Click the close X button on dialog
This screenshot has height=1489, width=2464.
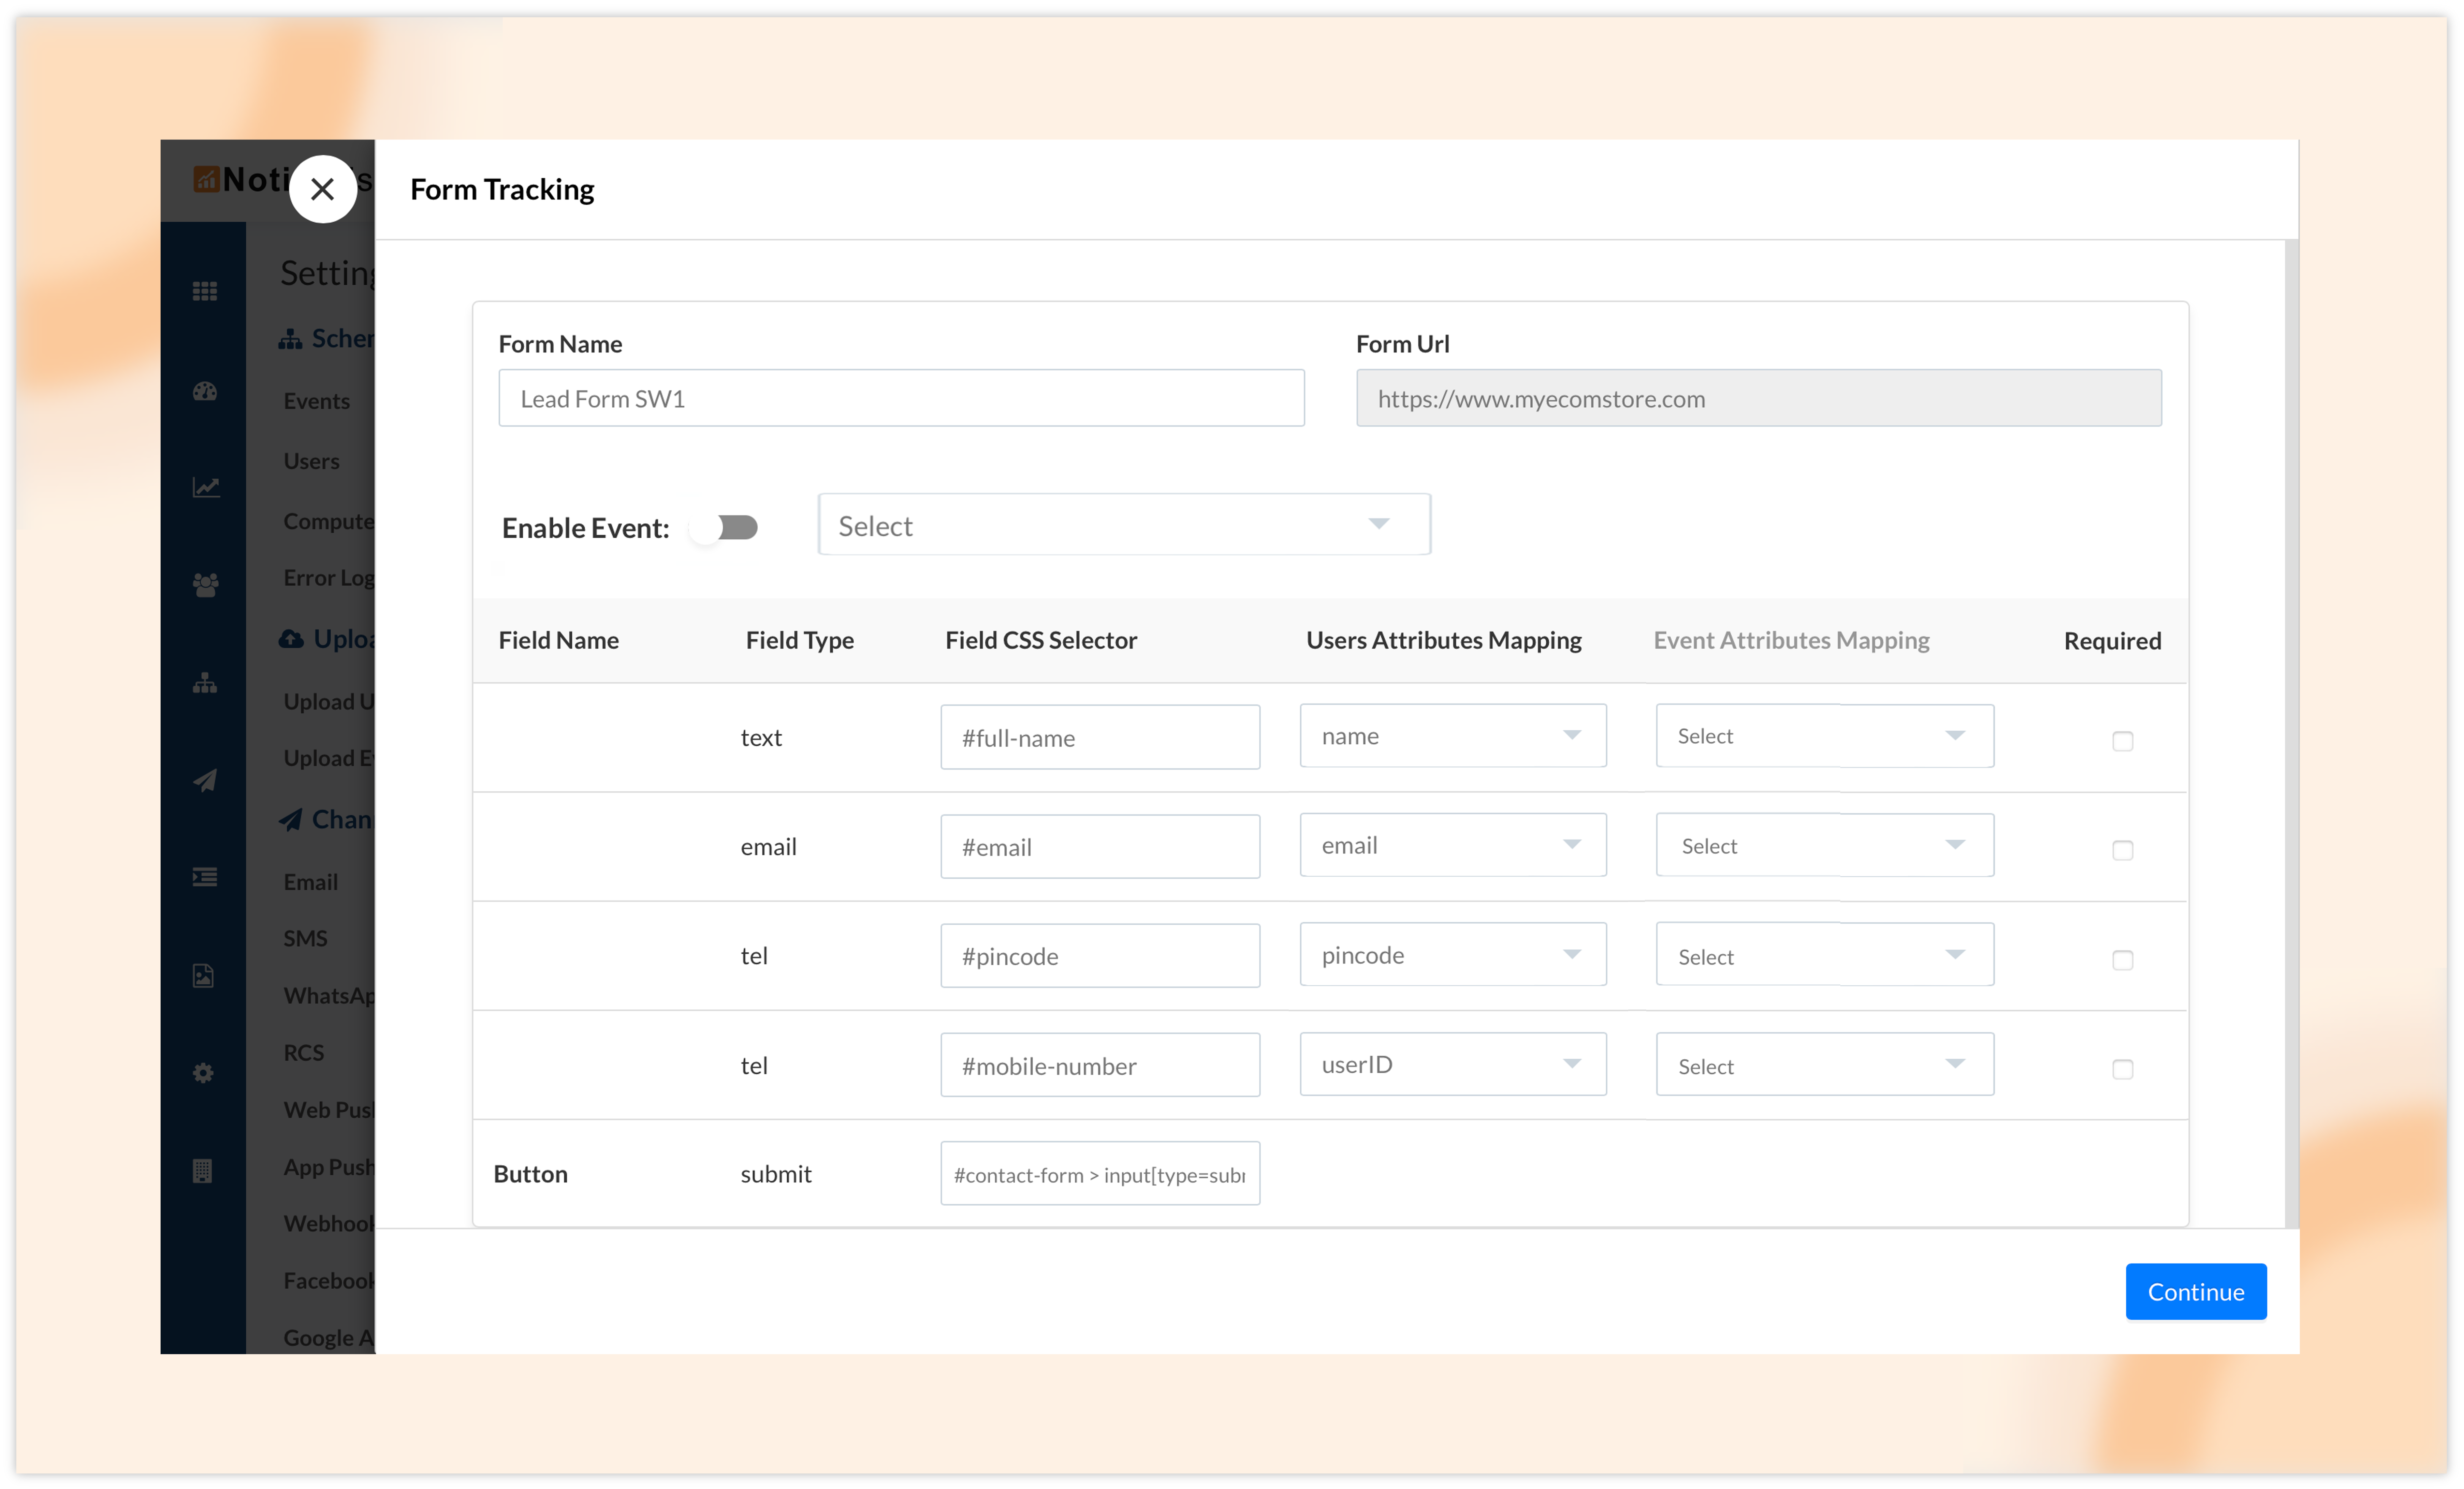[x=322, y=188]
